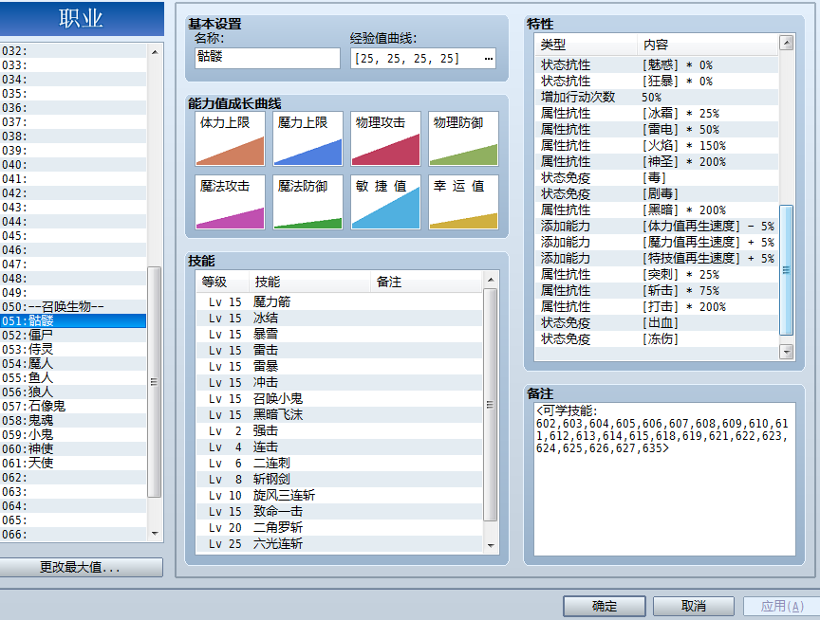Click the 内容 column header in traits

[x=708, y=45]
